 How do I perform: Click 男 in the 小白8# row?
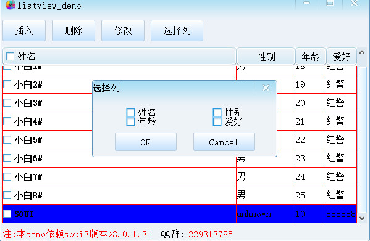pyautogui.click(x=241, y=195)
